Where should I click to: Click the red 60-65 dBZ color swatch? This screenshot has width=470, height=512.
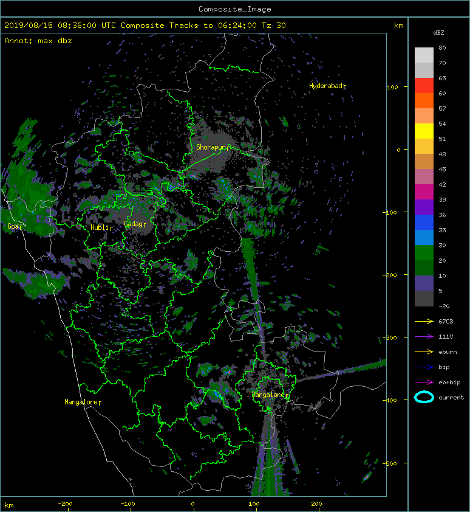pos(424,86)
